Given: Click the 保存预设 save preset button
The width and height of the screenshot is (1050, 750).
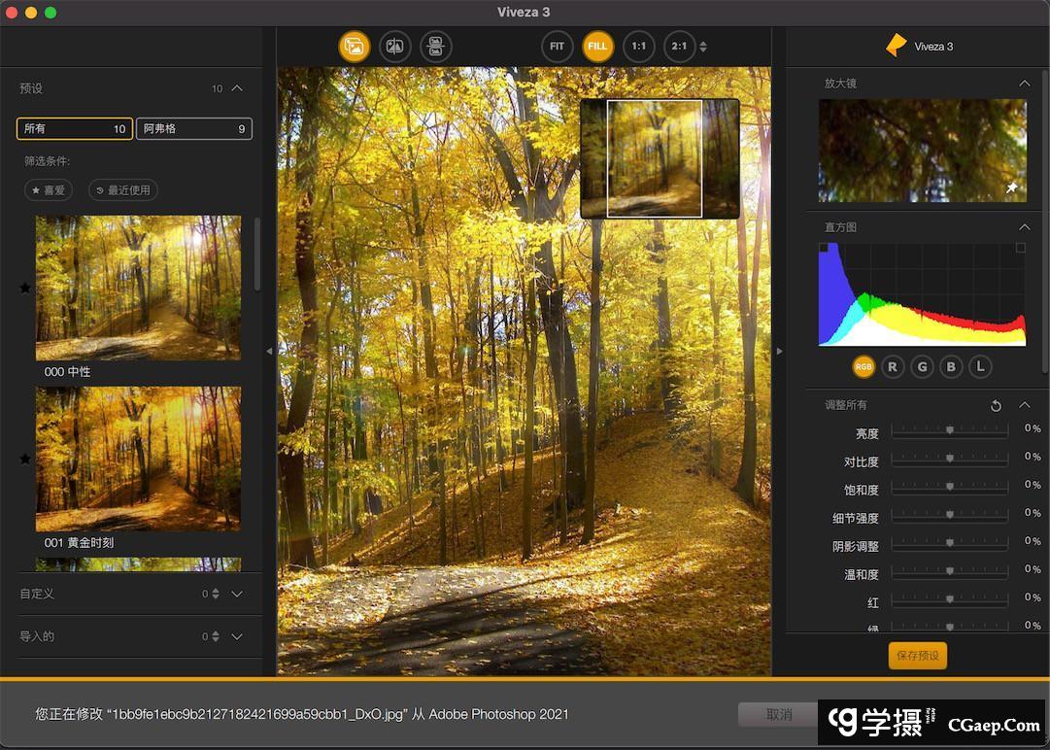Looking at the screenshot, I should (917, 656).
